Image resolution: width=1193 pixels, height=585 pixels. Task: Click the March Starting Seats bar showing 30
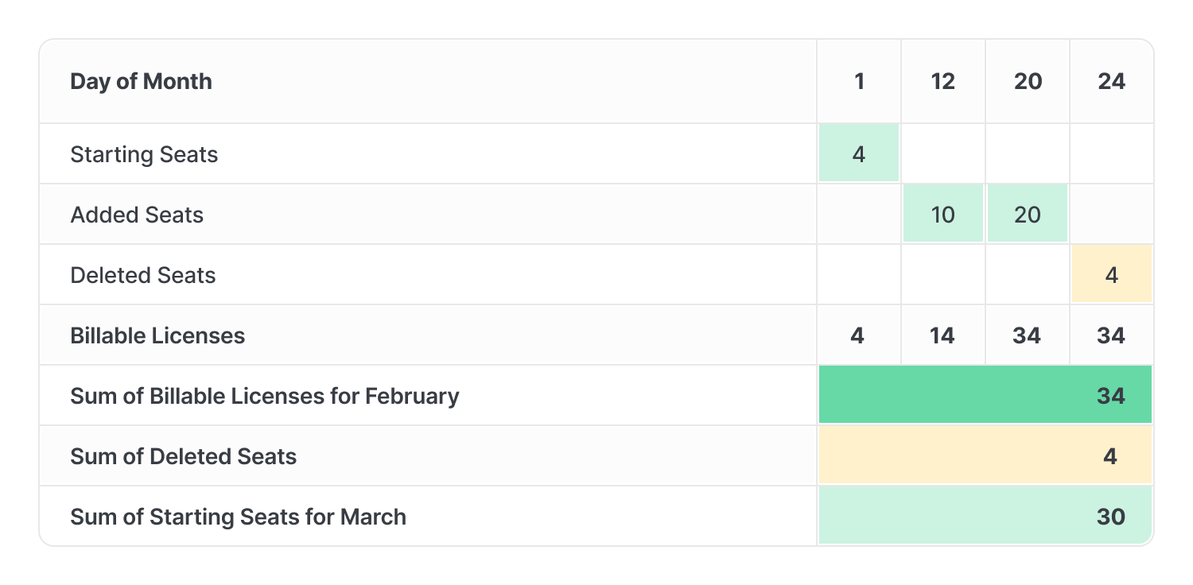coord(985,516)
